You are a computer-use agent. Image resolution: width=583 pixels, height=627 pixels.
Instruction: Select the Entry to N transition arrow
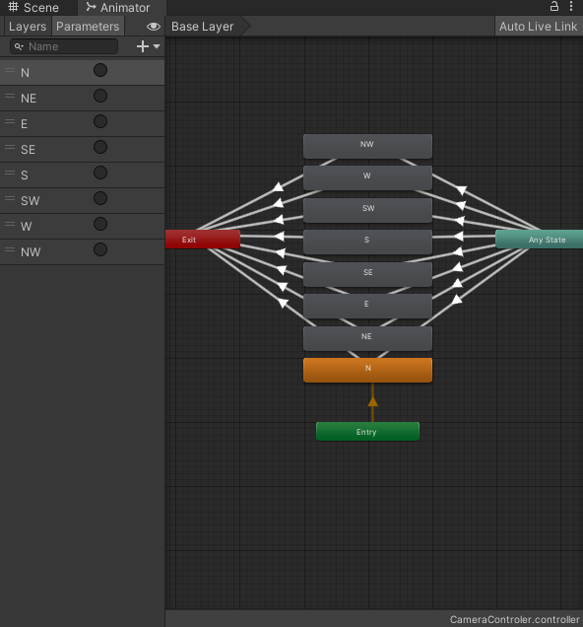372,402
